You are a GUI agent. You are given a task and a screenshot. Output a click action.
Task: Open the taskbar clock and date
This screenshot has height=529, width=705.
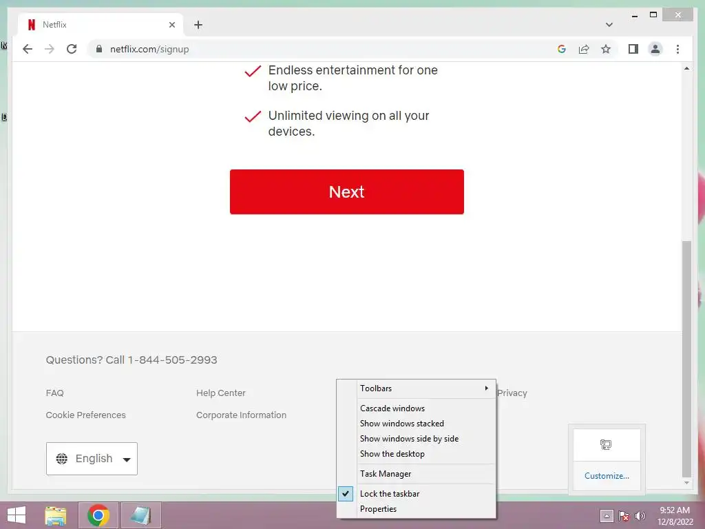[x=675, y=515]
